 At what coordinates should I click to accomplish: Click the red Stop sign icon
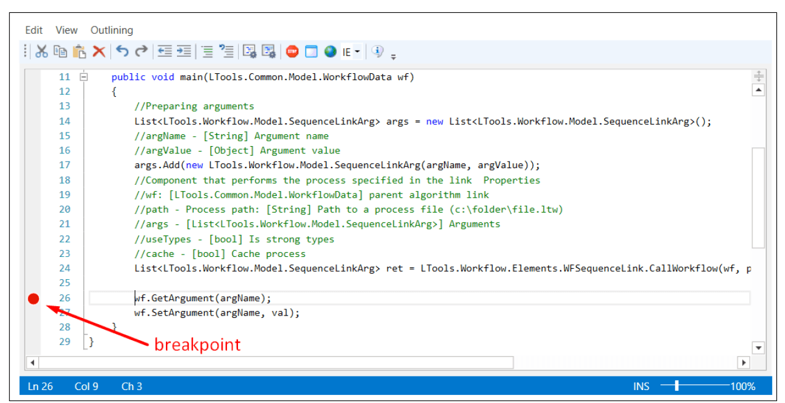tap(292, 52)
